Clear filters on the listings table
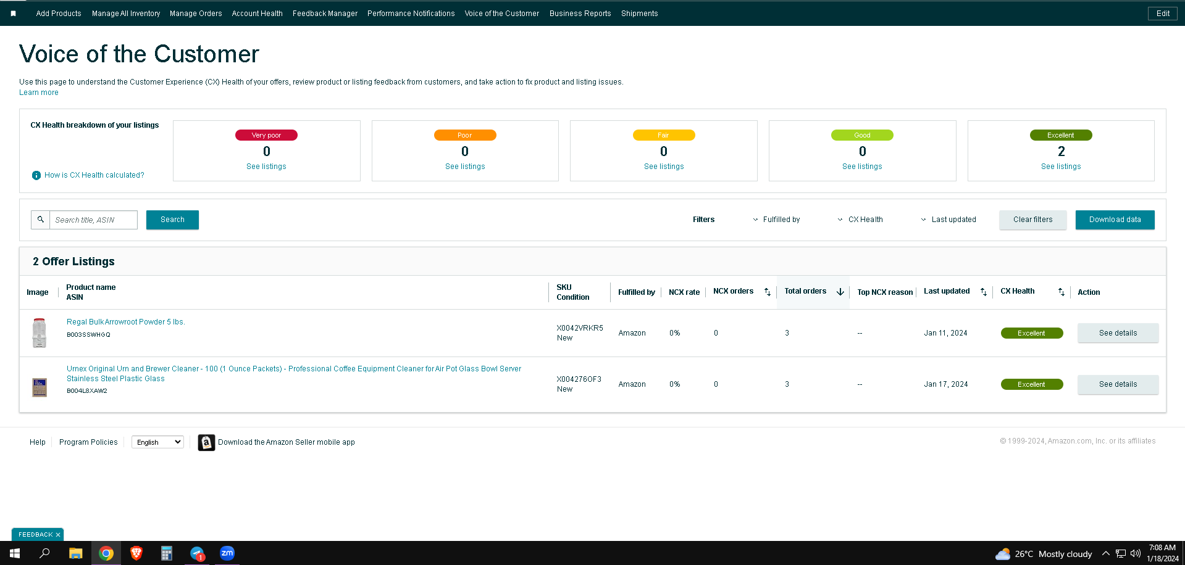This screenshot has height=565, width=1185. pyautogui.click(x=1032, y=220)
